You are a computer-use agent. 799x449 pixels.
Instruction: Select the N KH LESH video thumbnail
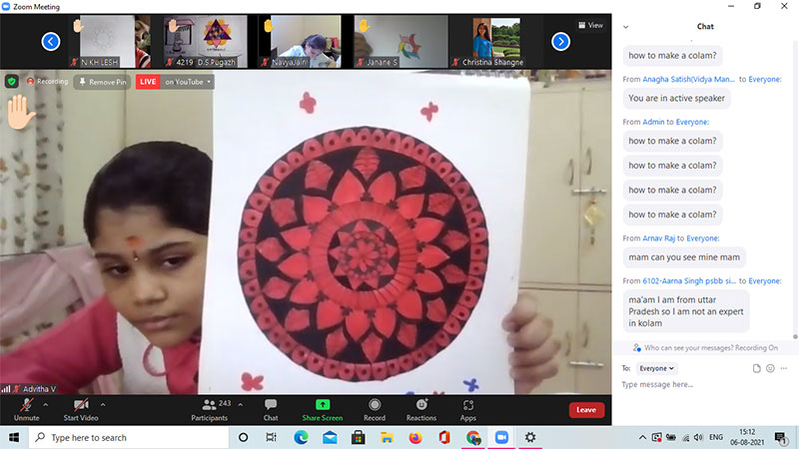[x=110, y=41]
